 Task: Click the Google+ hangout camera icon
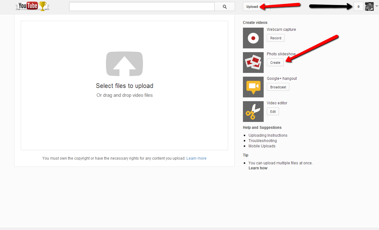(x=253, y=87)
